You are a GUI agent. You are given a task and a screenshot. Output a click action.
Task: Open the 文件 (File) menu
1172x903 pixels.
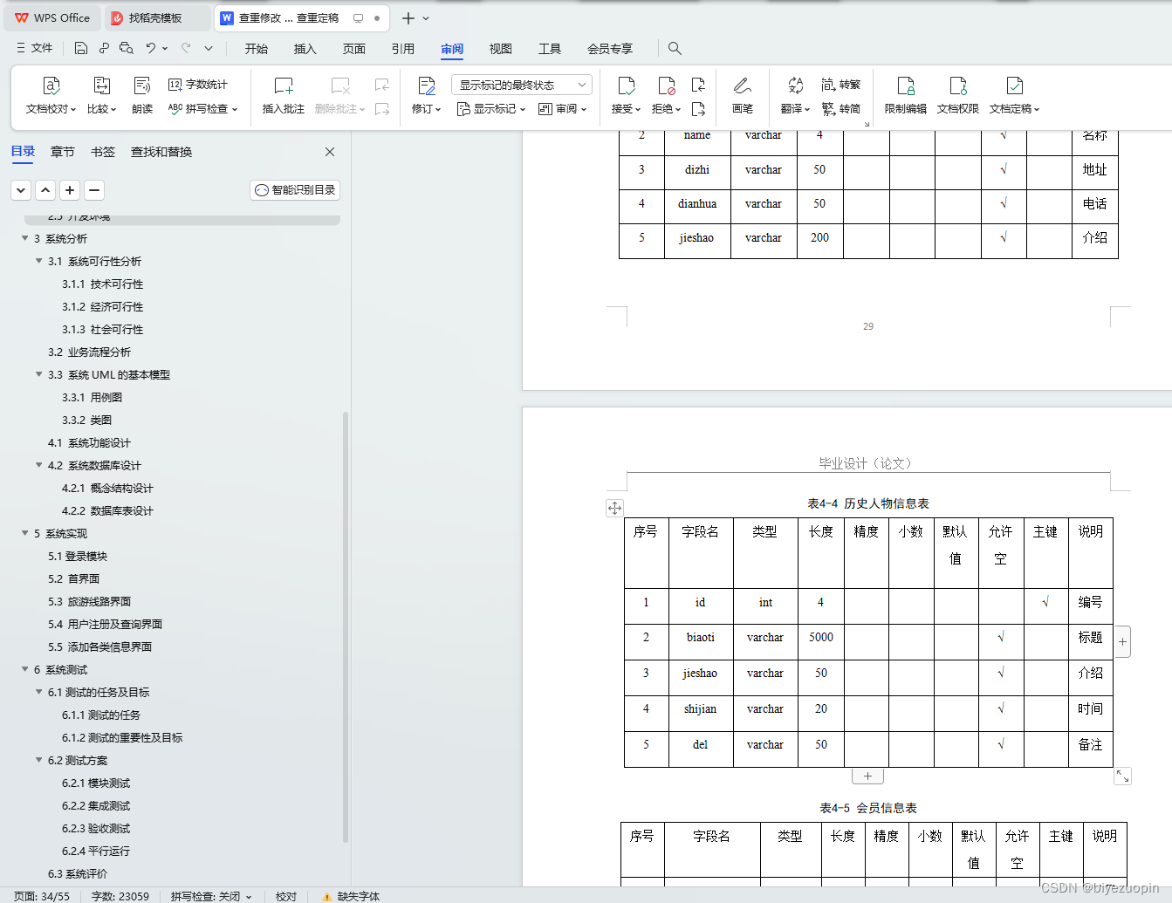tap(35, 48)
